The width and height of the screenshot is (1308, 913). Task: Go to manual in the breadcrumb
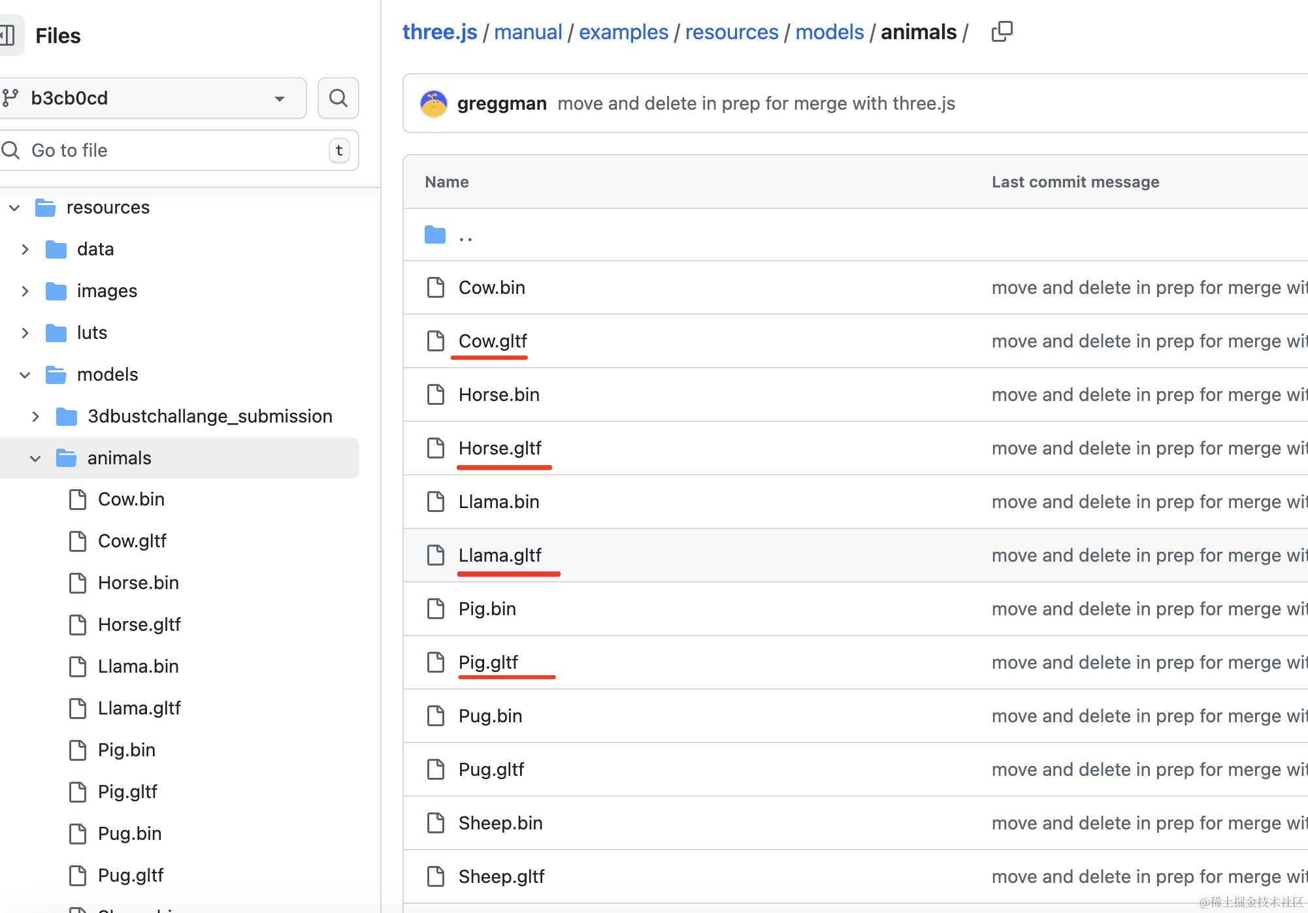[x=528, y=31]
